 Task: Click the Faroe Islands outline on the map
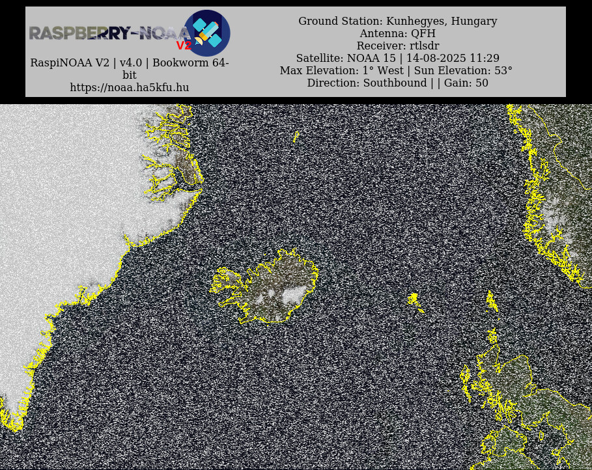coord(415,303)
